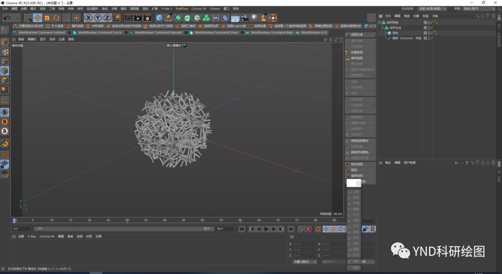Activate the Scale tool in the top toolbar
This screenshot has width=502, height=274.
(x=47, y=18)
